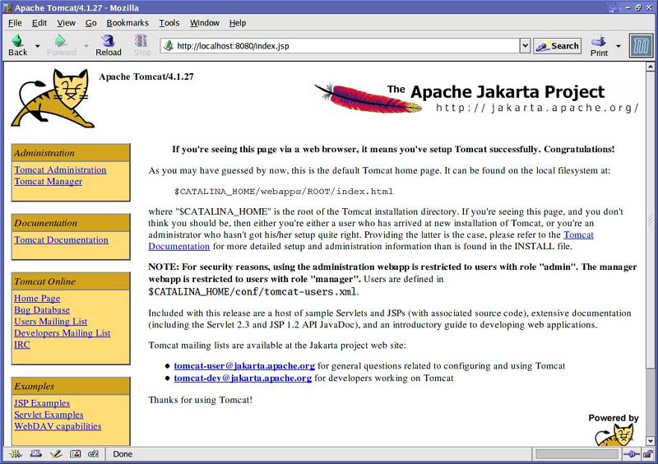
Task: Open Mail icon in status bar
Action: click(35, 454)
